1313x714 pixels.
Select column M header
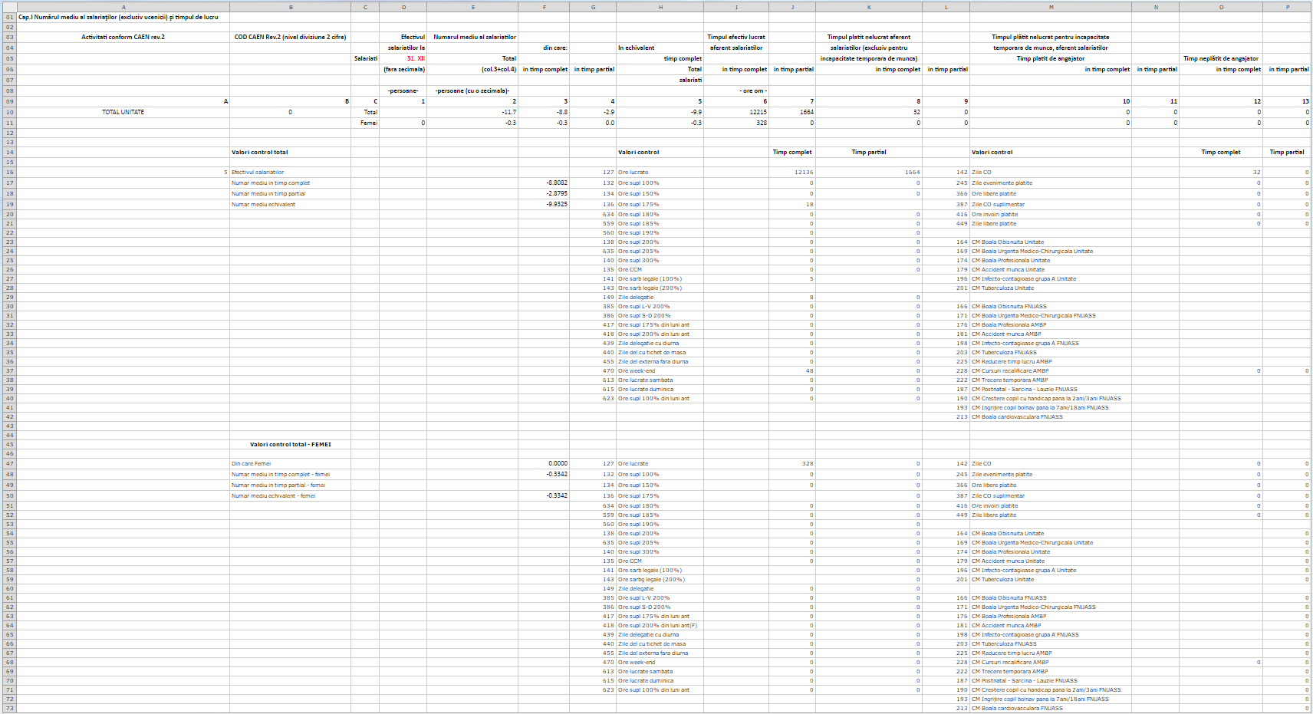pyautogui.click(x=1051, y=7)
